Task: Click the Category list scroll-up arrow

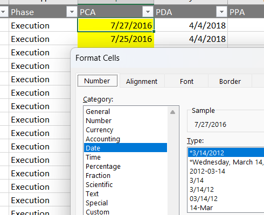Action: (x=172, y=112)
